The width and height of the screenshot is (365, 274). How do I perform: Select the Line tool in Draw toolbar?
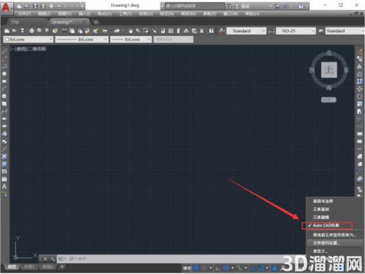click(x=5, y=52)
